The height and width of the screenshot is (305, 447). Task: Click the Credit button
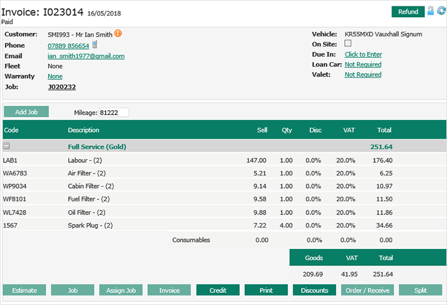[218, 291]
